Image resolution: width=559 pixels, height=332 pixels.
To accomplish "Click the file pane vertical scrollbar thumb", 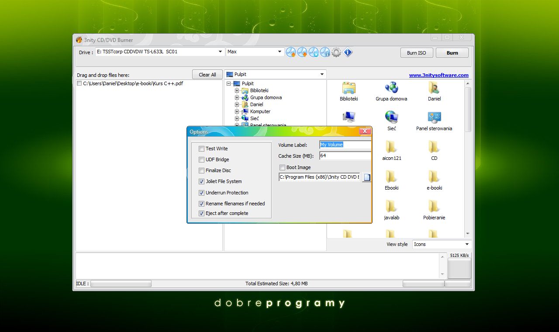I will pos(468,109).
